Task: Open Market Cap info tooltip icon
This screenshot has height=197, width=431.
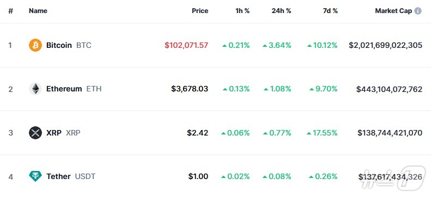Action: click(418, 11)
